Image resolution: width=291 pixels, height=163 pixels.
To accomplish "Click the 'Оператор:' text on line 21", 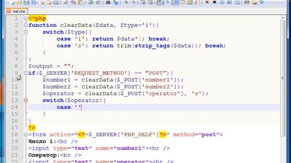I will 44,155.
